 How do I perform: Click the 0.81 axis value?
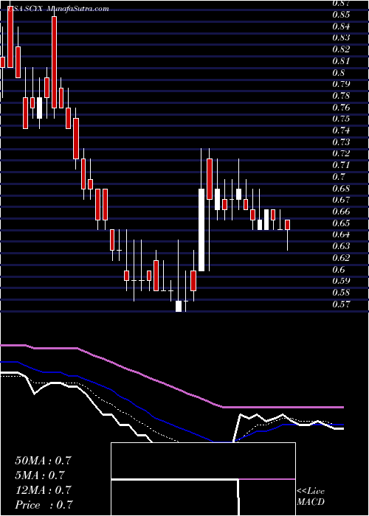pos(340,61)
